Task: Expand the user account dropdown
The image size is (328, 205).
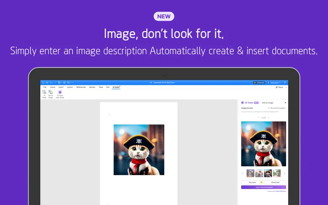Action: click(274, 83)
